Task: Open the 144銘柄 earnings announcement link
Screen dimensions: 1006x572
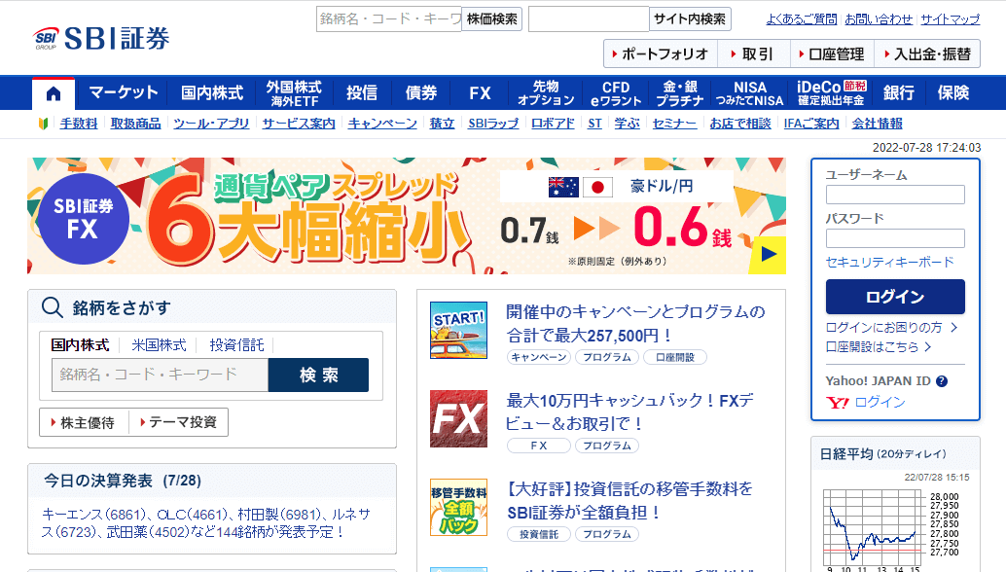Action: (x=206, y=522)
